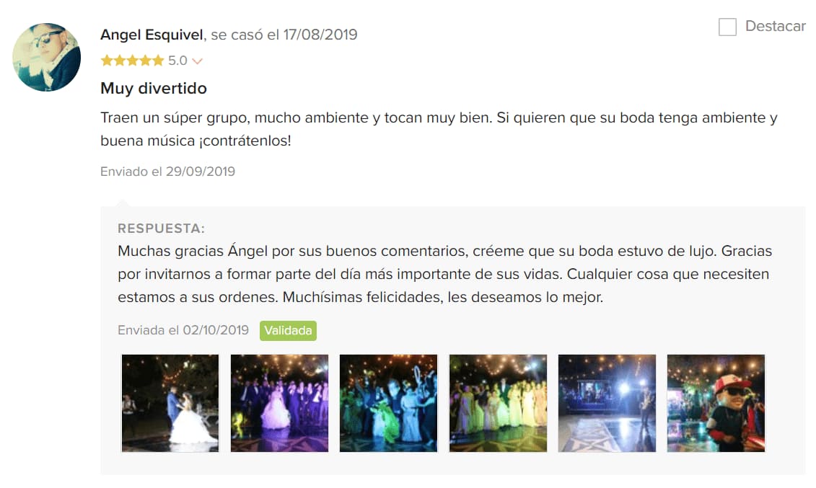Open Angel Esquivel's profile avatar
The image size is (816, 488).
pyautogui.click(x=46, y=57)
